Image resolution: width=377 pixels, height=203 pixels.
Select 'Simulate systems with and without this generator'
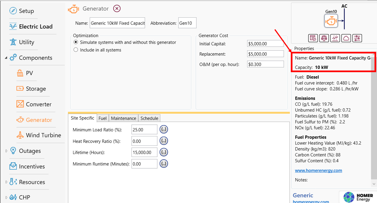(76, 42)
